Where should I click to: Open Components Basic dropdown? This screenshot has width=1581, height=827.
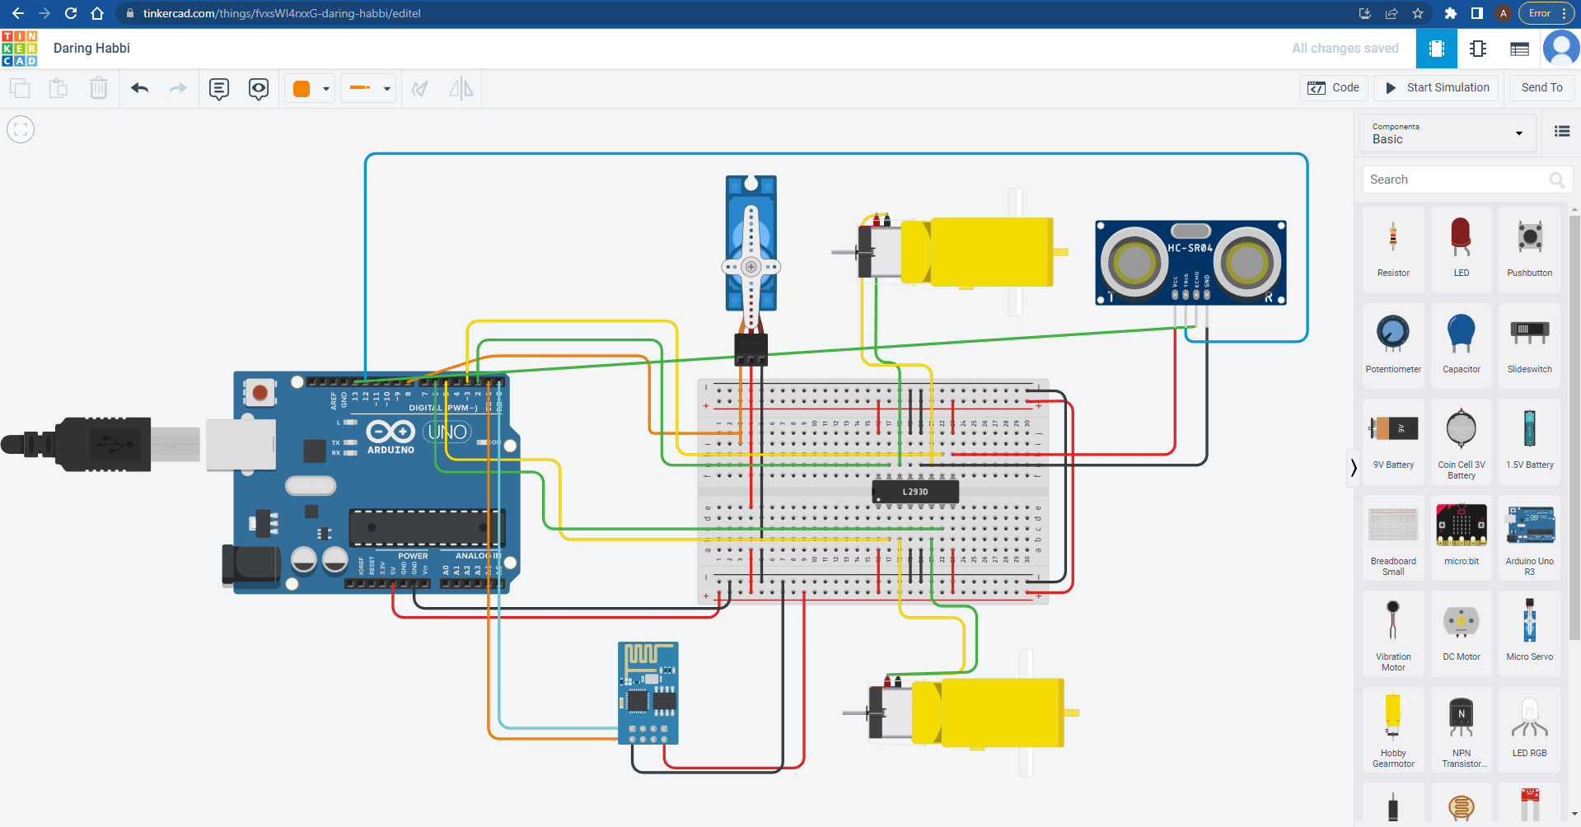(x=1448, y=133)
